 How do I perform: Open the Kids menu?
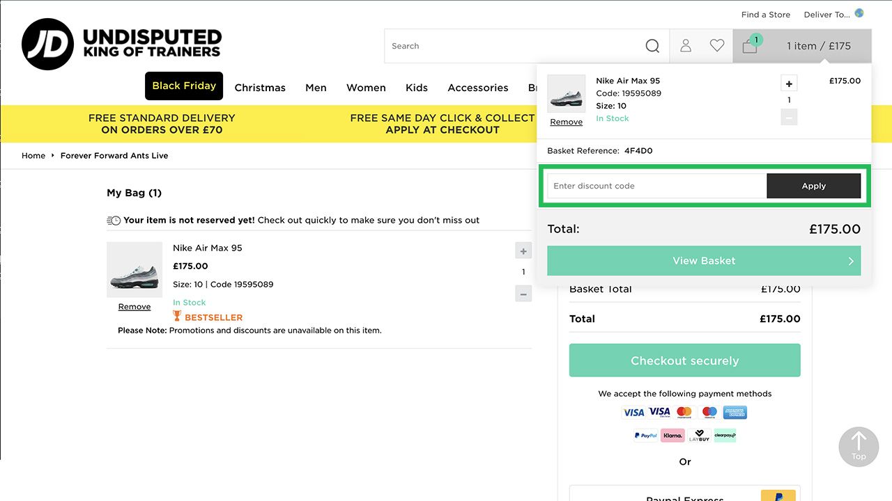pyautogui.click(x=417, y=88)
